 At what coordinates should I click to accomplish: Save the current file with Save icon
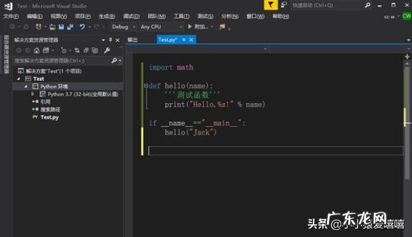61,26
